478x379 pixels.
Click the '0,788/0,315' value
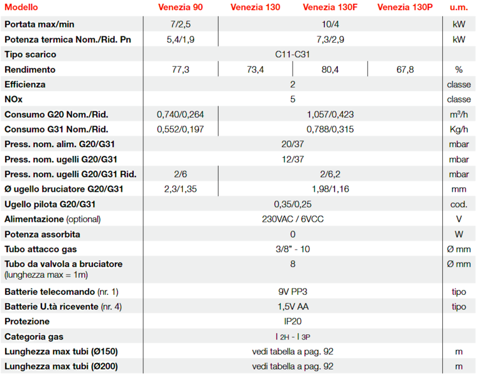(330, 130)
